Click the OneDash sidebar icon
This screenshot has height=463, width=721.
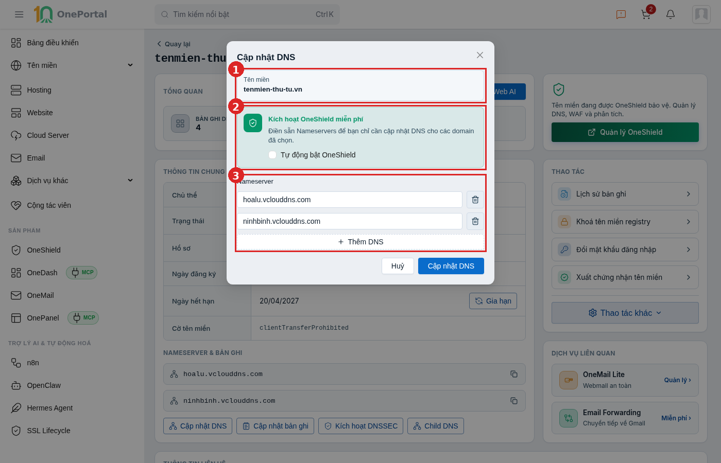click(x=16, y=273)
